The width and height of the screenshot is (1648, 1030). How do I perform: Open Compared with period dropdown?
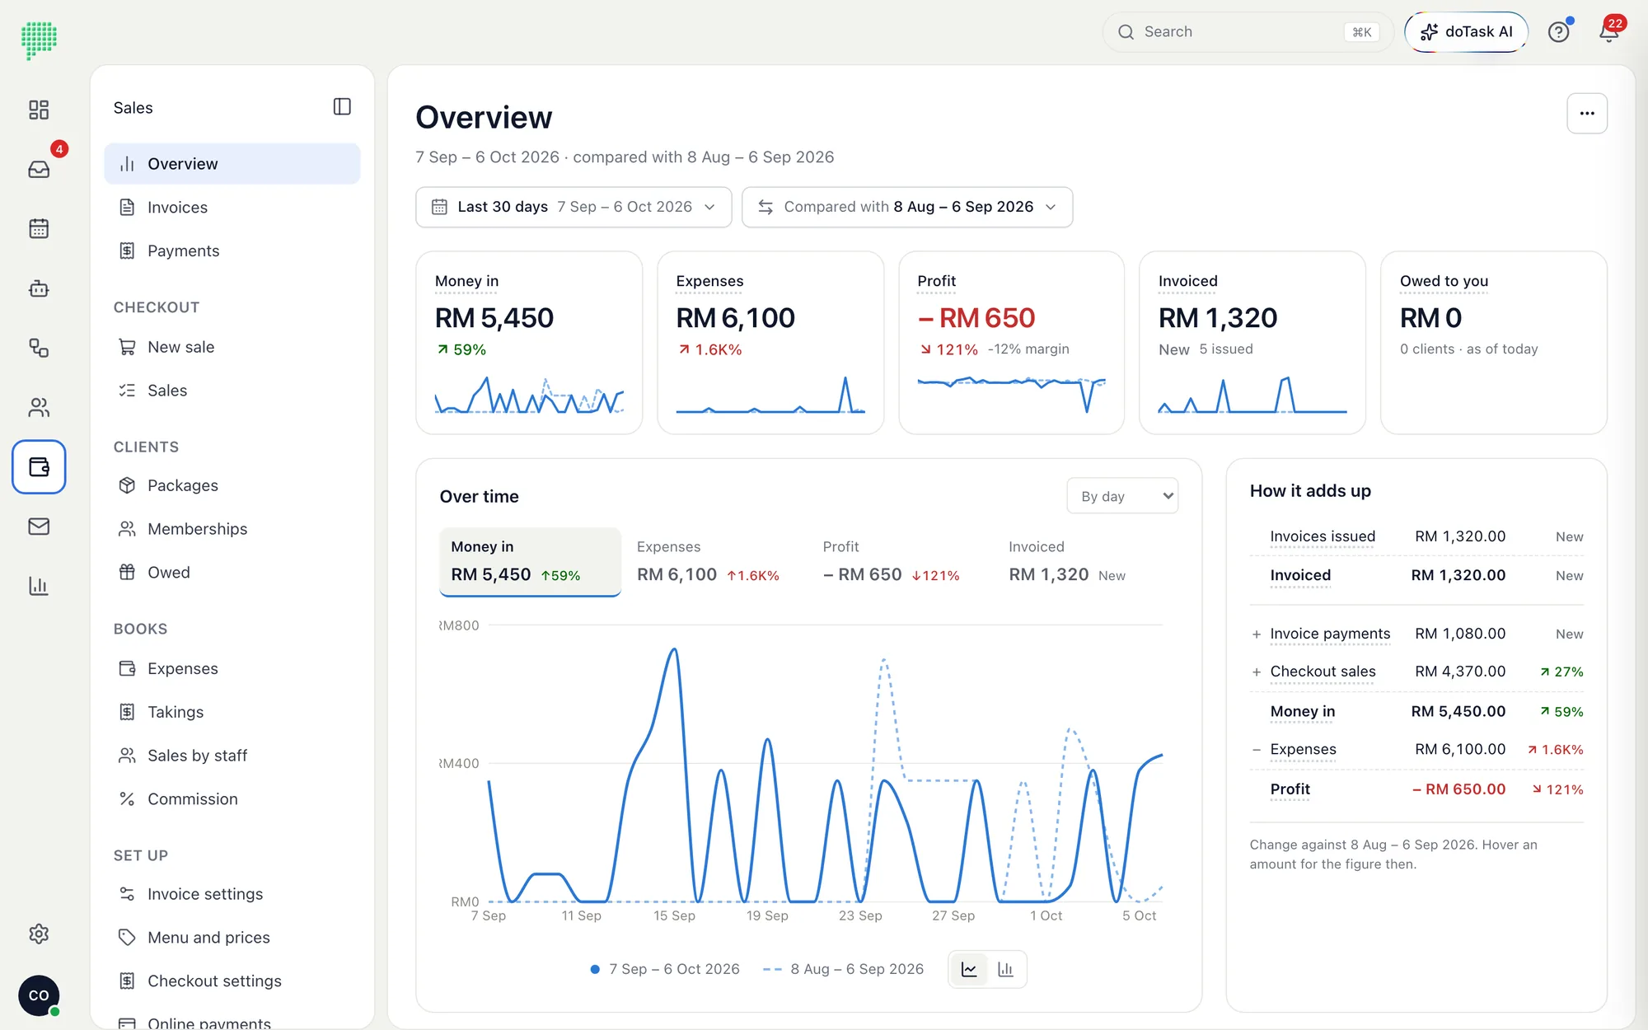point(907,207)
